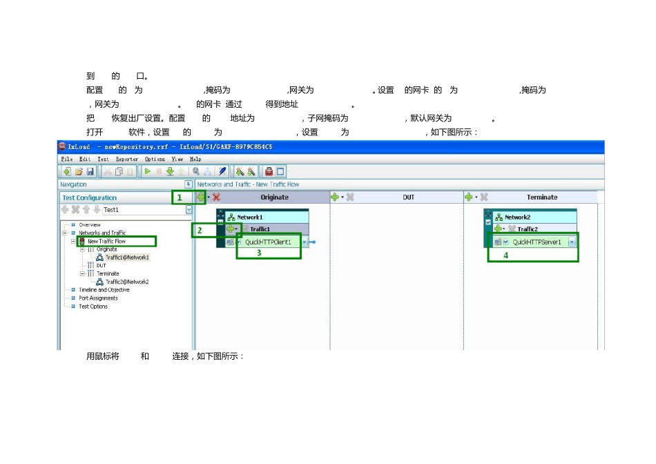656x464 pixels.
Task: Click the green download arrow toolbar icon
Action: pyautogui.click(x=170, y=171)
